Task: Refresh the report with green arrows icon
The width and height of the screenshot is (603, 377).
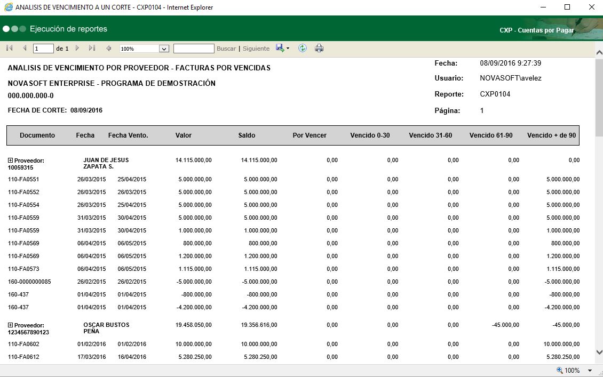Action: coord(303,49)
